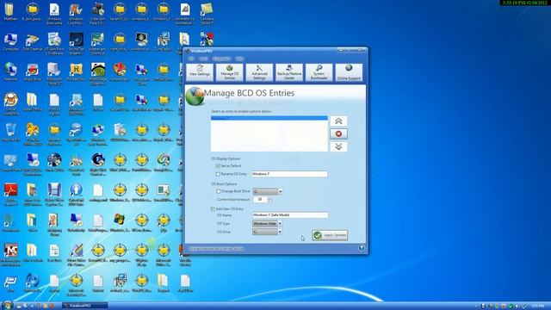Select the Adobe Reader desktop icon
The height and width of the screenshot is (310, 551).
tap(10, 195)
